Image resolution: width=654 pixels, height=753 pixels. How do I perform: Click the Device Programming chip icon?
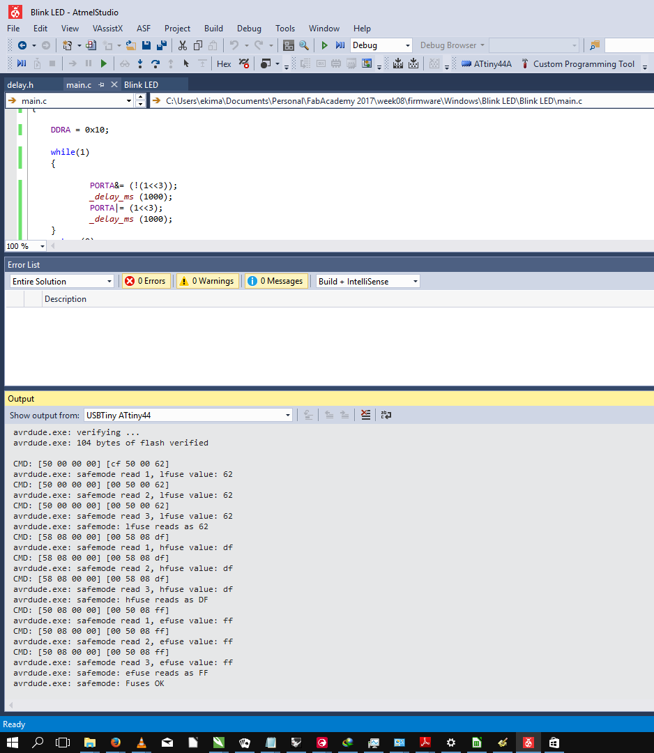coord(466,64)
